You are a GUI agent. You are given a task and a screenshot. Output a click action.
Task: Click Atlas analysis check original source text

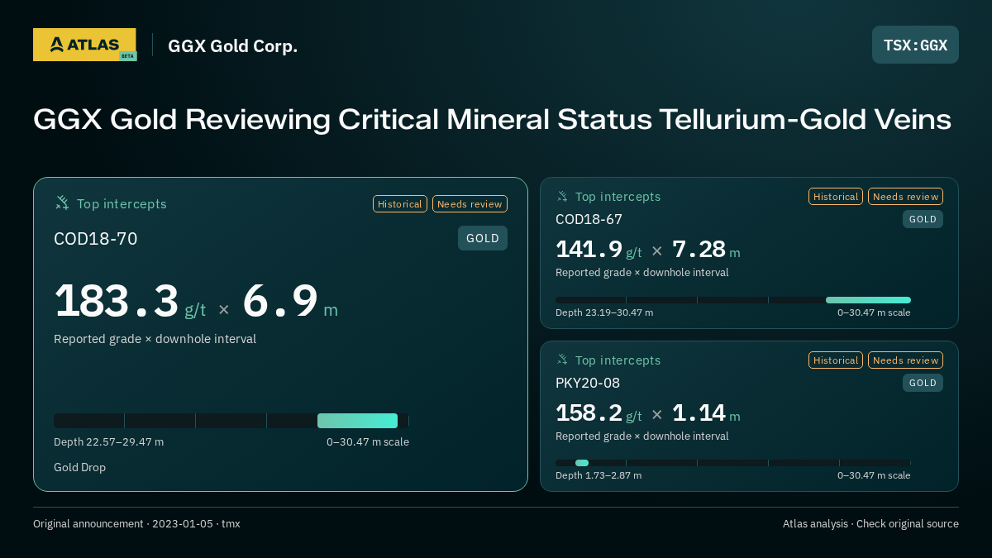click(870, 524)
